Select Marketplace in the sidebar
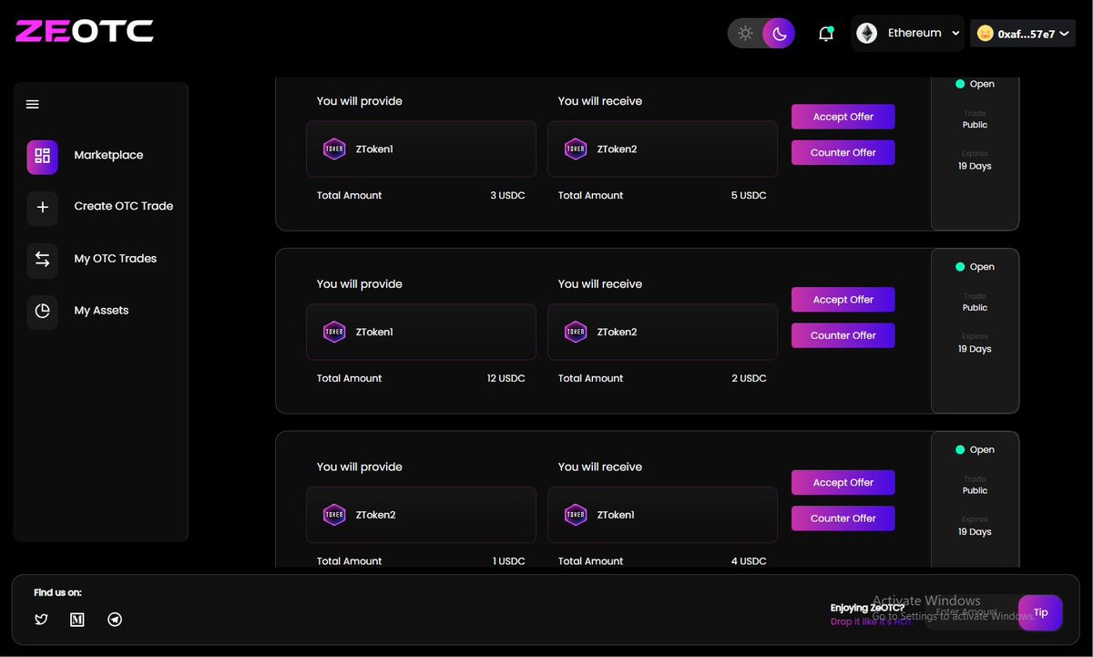Image resolution: width=1093 pixels, height=657 pixels. click(107, 155)
